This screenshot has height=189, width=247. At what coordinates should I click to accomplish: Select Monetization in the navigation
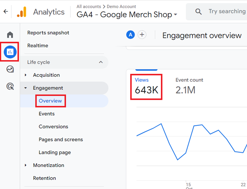pos(48,165)
